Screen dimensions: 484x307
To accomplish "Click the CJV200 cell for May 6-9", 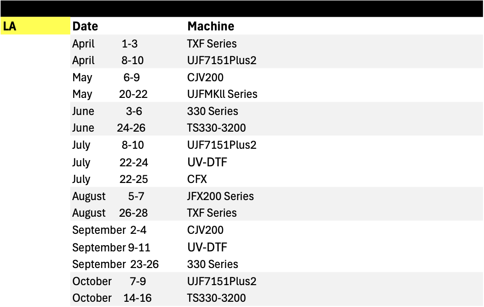I will (205, 77).
